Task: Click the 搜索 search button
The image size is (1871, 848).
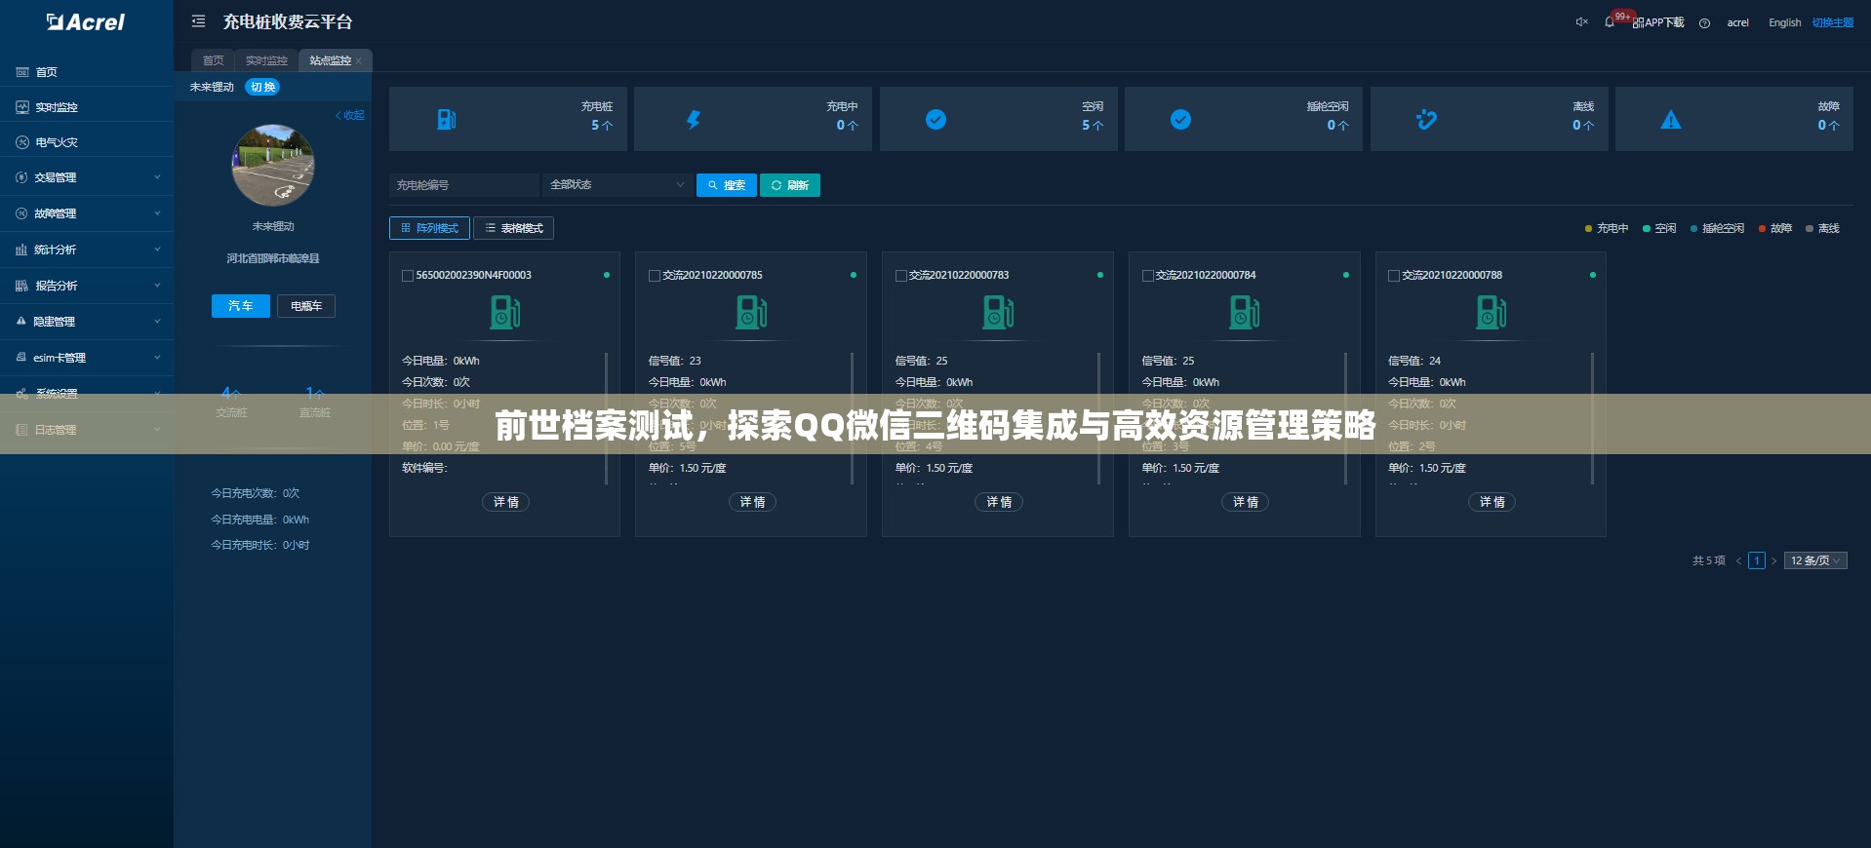Action: pos(727,185)
